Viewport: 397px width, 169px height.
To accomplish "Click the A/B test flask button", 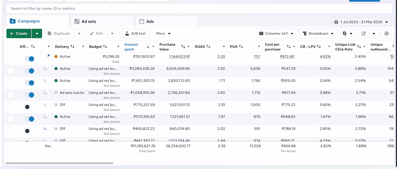I will click(x=135, y=33).
